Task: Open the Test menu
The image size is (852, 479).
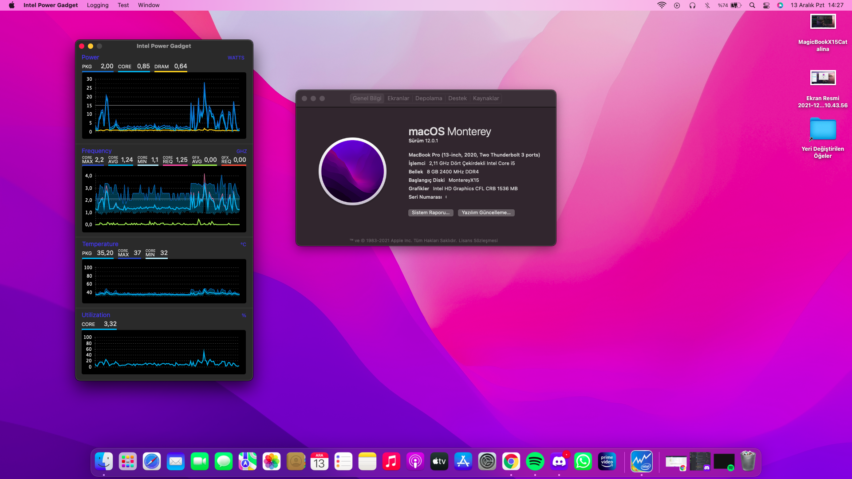Action: 123,5
